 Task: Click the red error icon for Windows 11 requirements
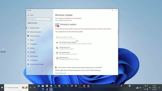point(56,67)
